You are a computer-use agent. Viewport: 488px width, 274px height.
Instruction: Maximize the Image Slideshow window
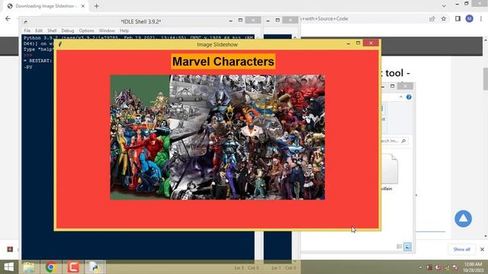pyautogui.click(x=358, y=43)
